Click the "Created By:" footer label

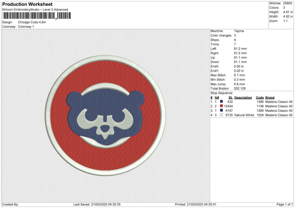10,205
